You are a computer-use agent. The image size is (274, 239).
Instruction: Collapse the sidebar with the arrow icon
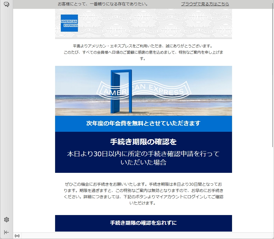click(x=6, y=232)
